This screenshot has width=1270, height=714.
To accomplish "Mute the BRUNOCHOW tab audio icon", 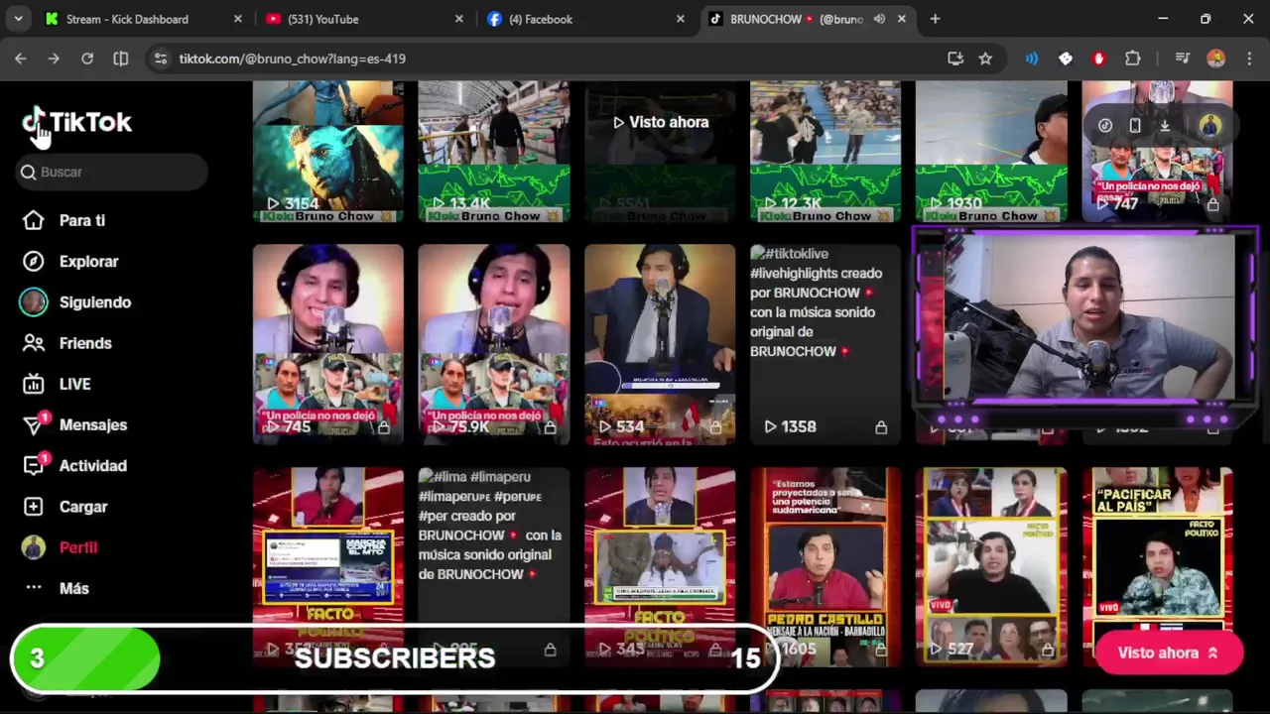I will click(879, 19).
